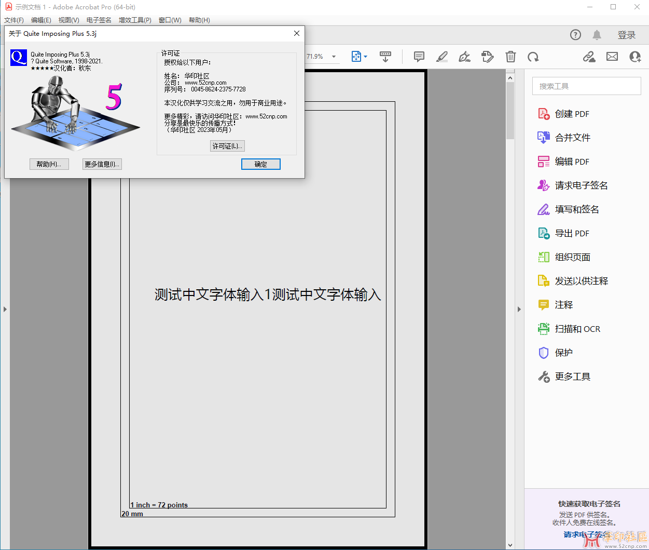Click the 帮助(H)... button in dialog
649x550 pixels.
tap(49, 164)
